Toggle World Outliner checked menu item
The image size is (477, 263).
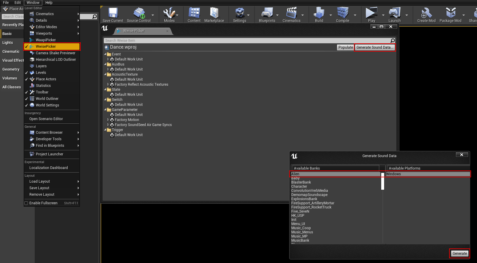coord(52,99)
